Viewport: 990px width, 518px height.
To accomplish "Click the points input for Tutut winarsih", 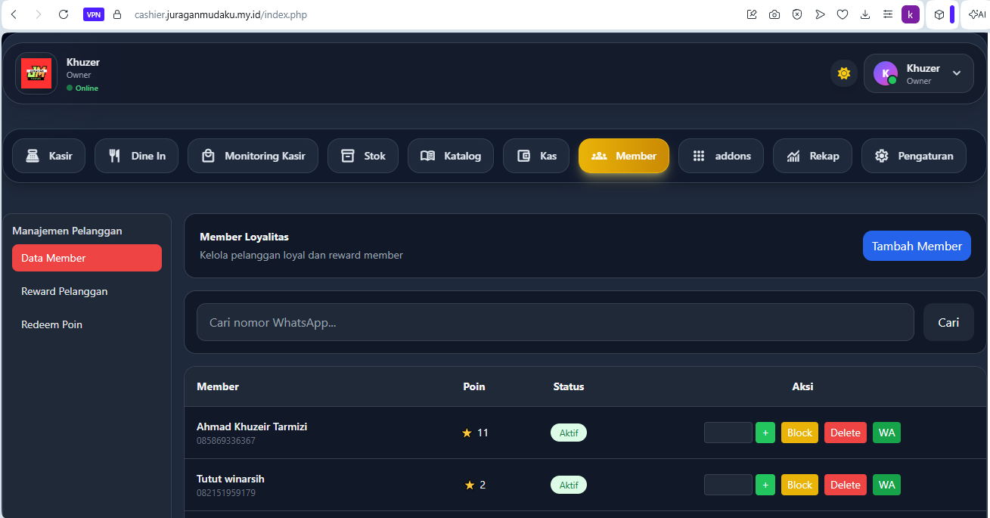I will pyautogui.click(x=728, y=485).
